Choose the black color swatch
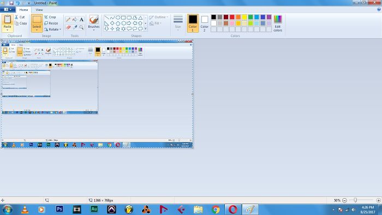 click(x=214, y=17)
